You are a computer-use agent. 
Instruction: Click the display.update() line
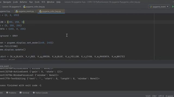click(x=13, y=50)
